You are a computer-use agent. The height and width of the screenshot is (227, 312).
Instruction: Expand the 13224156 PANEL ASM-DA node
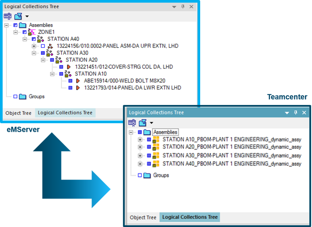(x=34, y=46)
